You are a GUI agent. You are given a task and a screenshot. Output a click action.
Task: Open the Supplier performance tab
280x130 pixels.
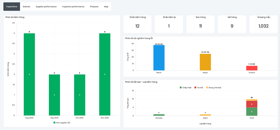[46, 7]
